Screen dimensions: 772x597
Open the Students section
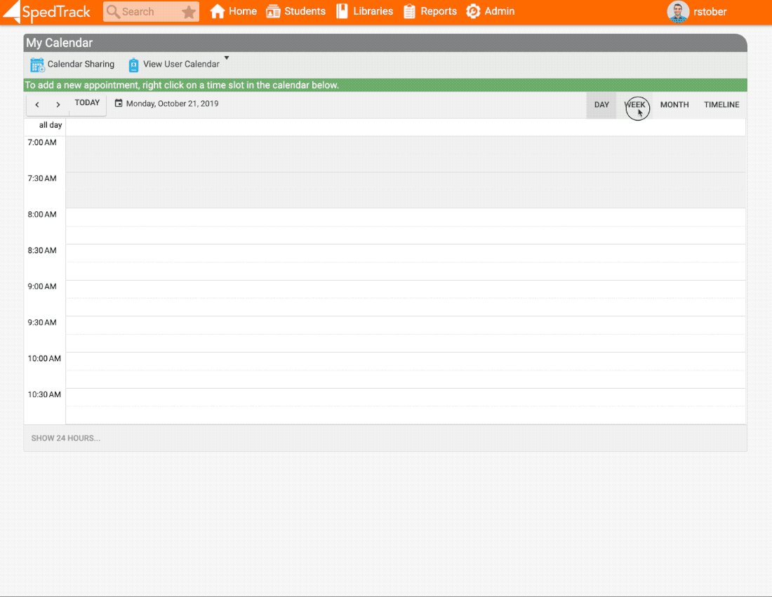click(296, 12)
